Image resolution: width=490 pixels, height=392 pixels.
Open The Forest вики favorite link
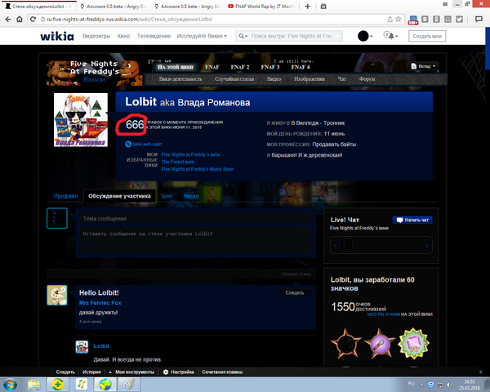click(178, 162)
